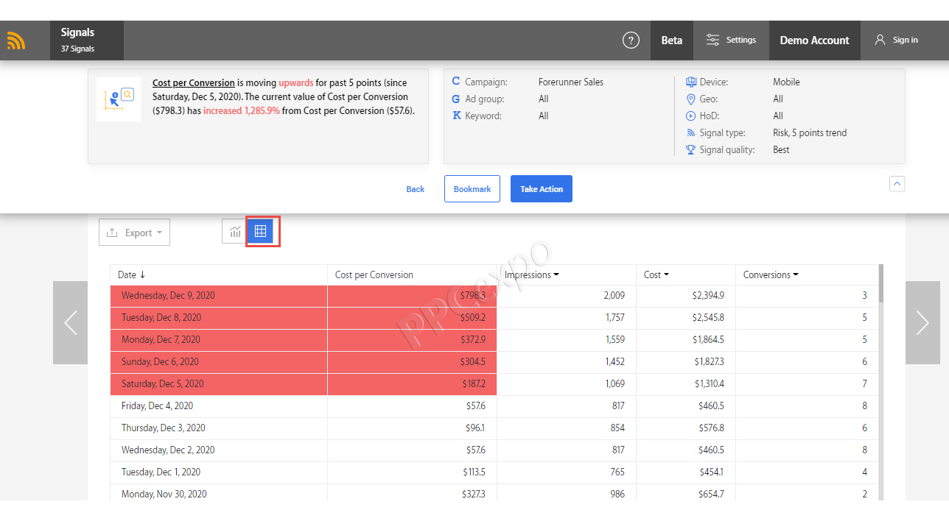Click the 1,452 impressions cell

point(567,362)
